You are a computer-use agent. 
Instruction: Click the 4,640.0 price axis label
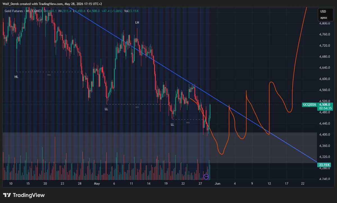tap(325, 68)
